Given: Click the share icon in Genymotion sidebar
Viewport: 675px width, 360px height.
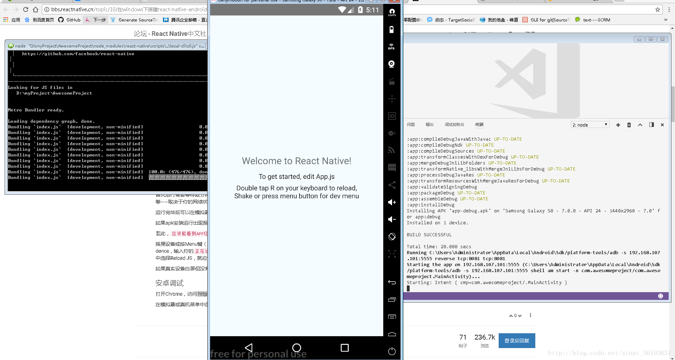Looking at the screenshot, I should pos(392,185).
